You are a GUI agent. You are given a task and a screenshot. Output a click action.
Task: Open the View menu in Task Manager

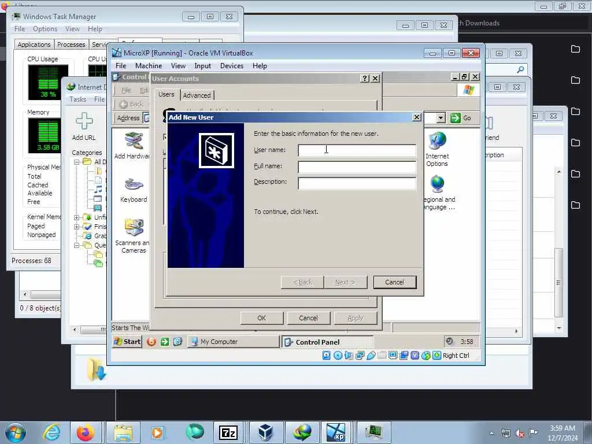point(72,29)
